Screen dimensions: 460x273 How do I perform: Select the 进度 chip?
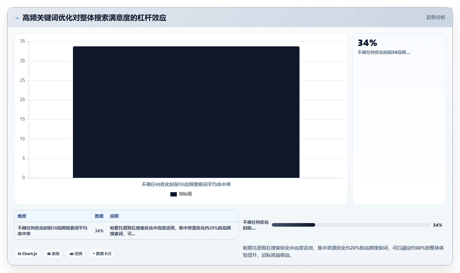[76, 254]
